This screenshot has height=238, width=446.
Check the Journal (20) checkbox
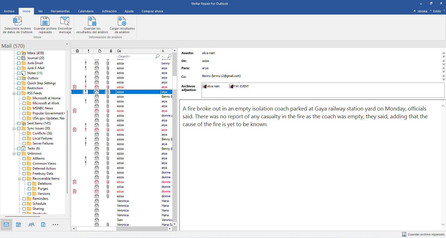click(19, 58)
